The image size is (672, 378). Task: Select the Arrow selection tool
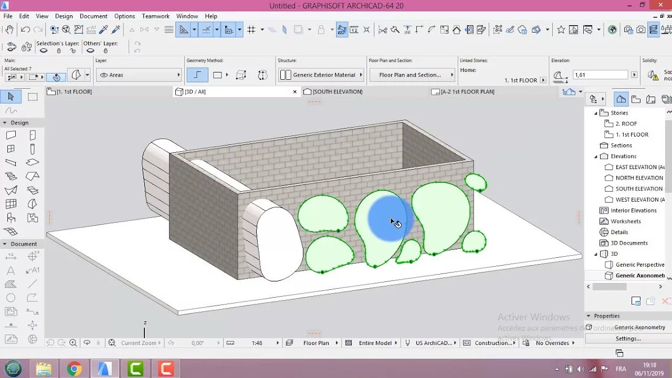pyautogui.click(x=11, y=97)
